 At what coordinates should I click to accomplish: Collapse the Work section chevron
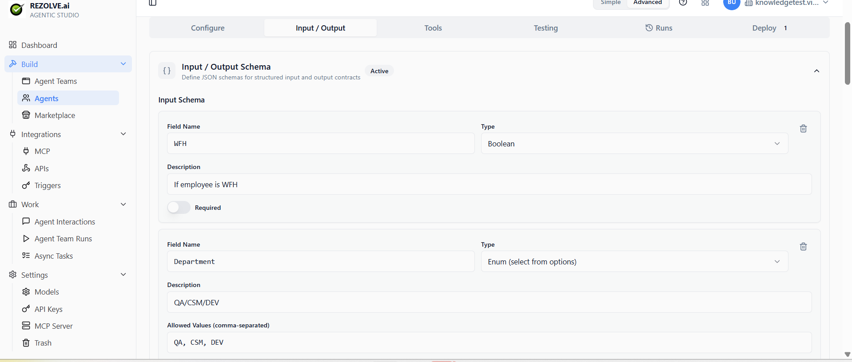123,204
